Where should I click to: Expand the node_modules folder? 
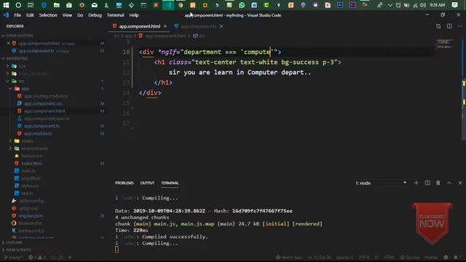[32, 74]
